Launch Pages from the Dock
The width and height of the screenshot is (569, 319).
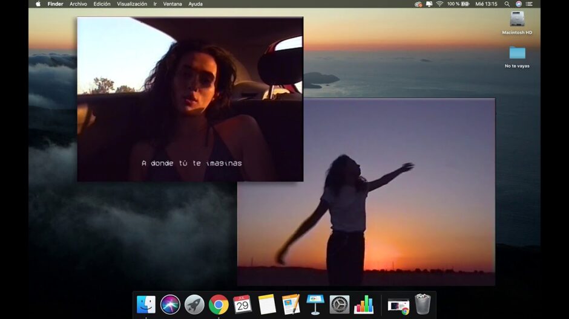click(x=291, y=304)
